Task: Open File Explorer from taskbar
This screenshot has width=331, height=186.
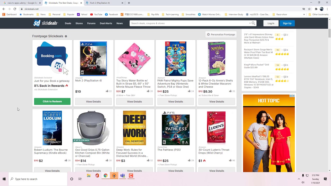Action: (89, 176)
